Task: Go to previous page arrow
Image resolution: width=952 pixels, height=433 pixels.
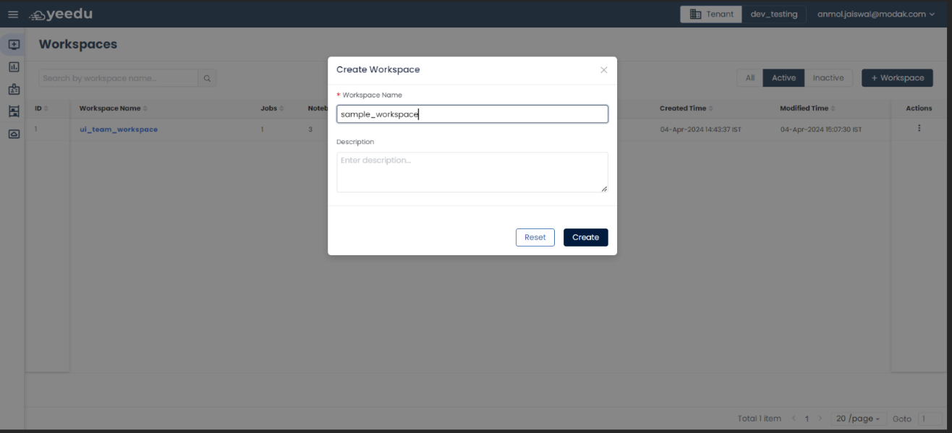Action: [794, 419]
